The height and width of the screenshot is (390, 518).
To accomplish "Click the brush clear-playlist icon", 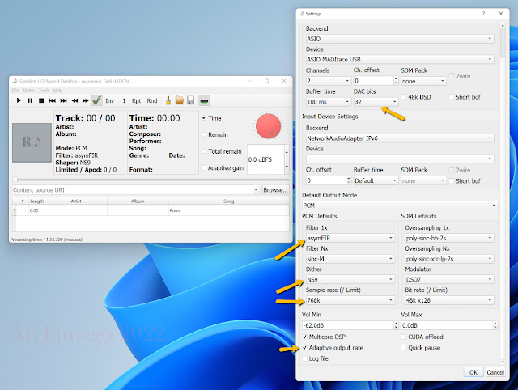I will point(168,100).
